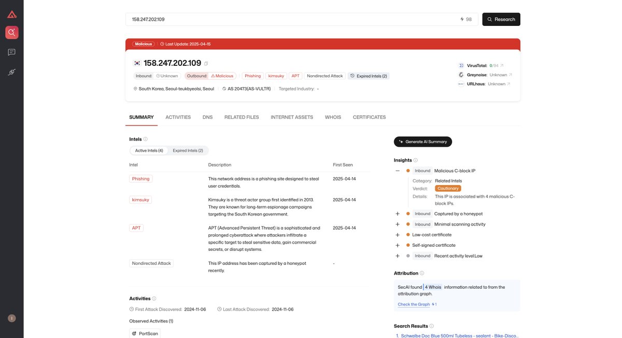This screenshot has width=622, height=338.
Task: Switch to the INTERNET ASSETS tab
Action: [x=292, y=117]
